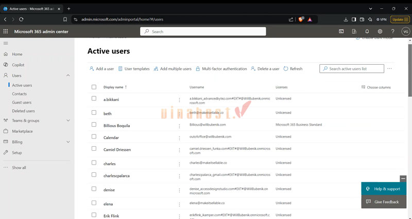
Task: Click Delete a user
Action: click(x=265, y=69)
